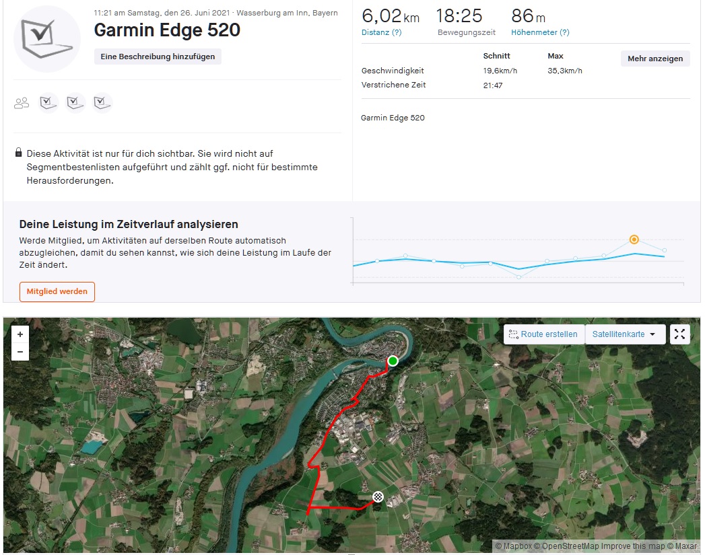Screen dimensions: 705x555
Task: Click the large activity avatar icon
Action: 47,39
